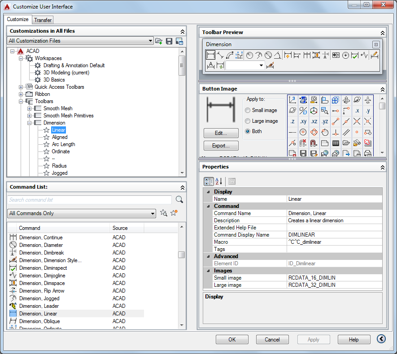Pick the .xy filter image in button grid
Screen dimensions: 397x354
tap(303, 121)
